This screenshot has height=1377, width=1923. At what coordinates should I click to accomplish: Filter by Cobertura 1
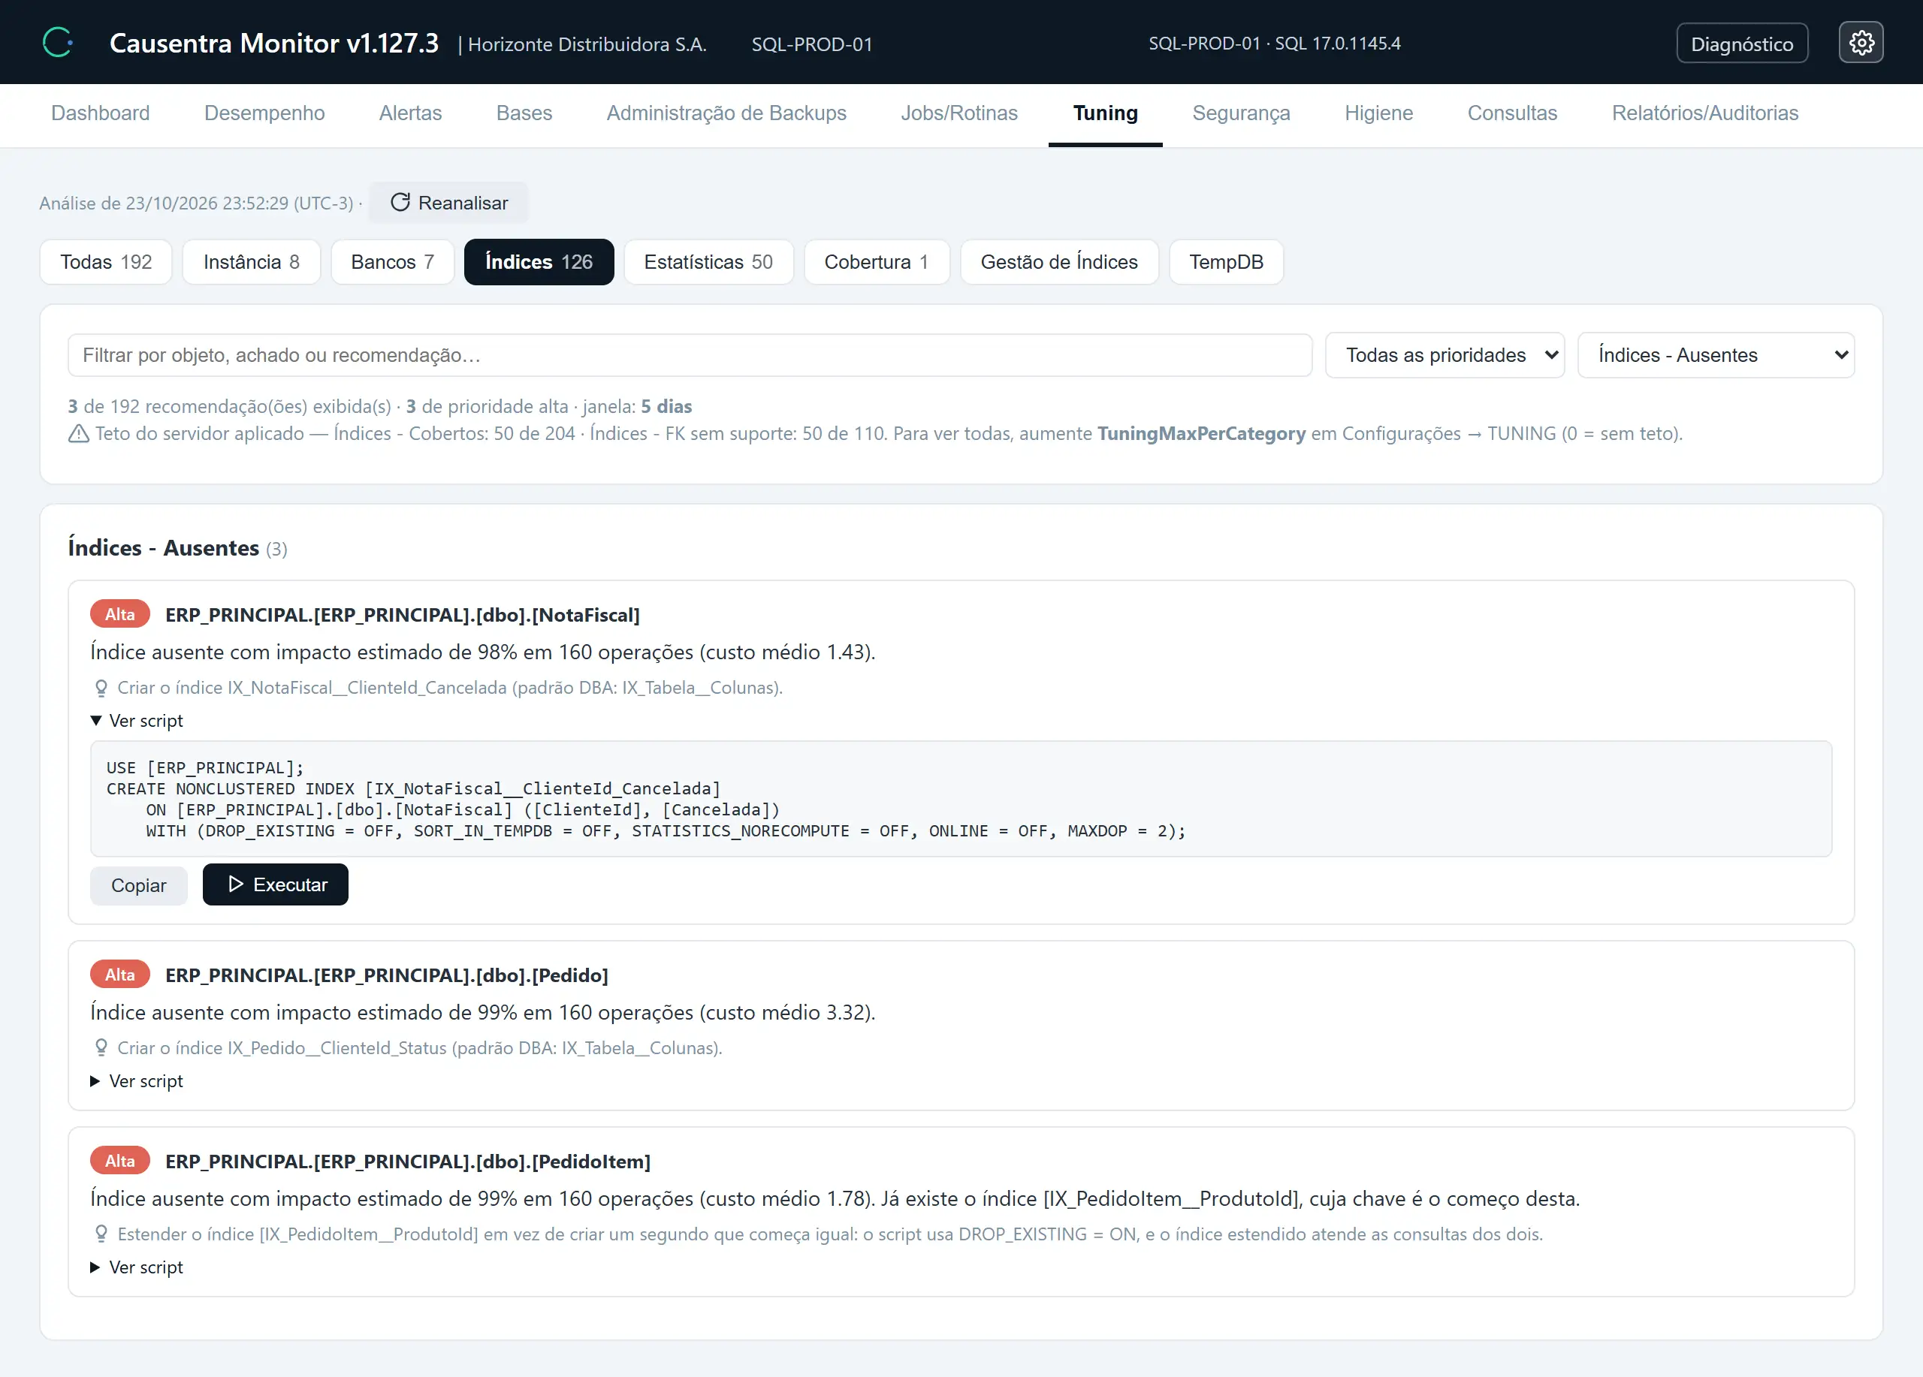[x=876, y=263]
